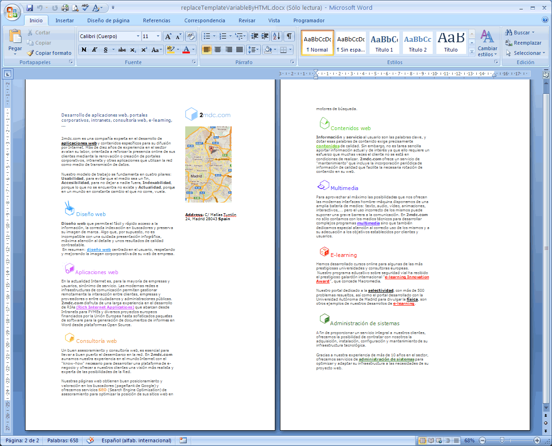Toggle the ruler button above the scrollbar

546,74
